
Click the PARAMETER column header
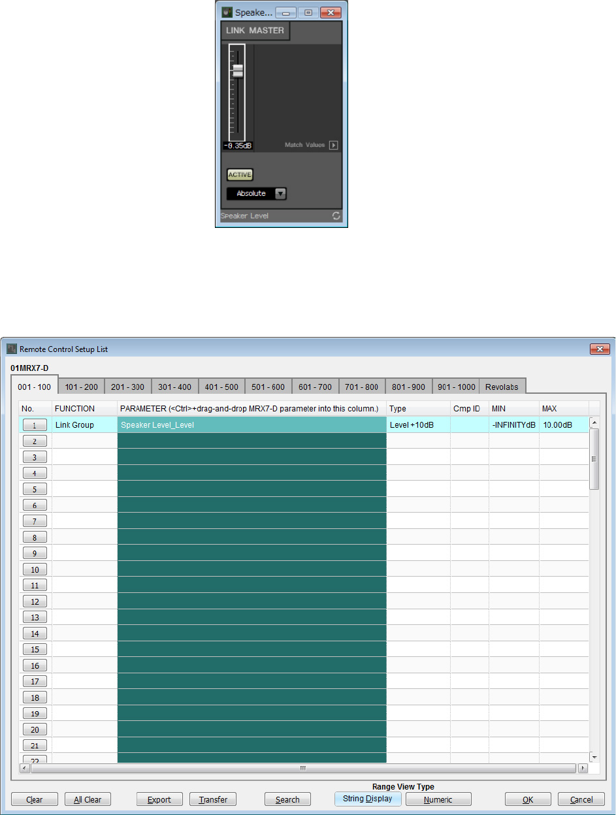tap(251, 408)
